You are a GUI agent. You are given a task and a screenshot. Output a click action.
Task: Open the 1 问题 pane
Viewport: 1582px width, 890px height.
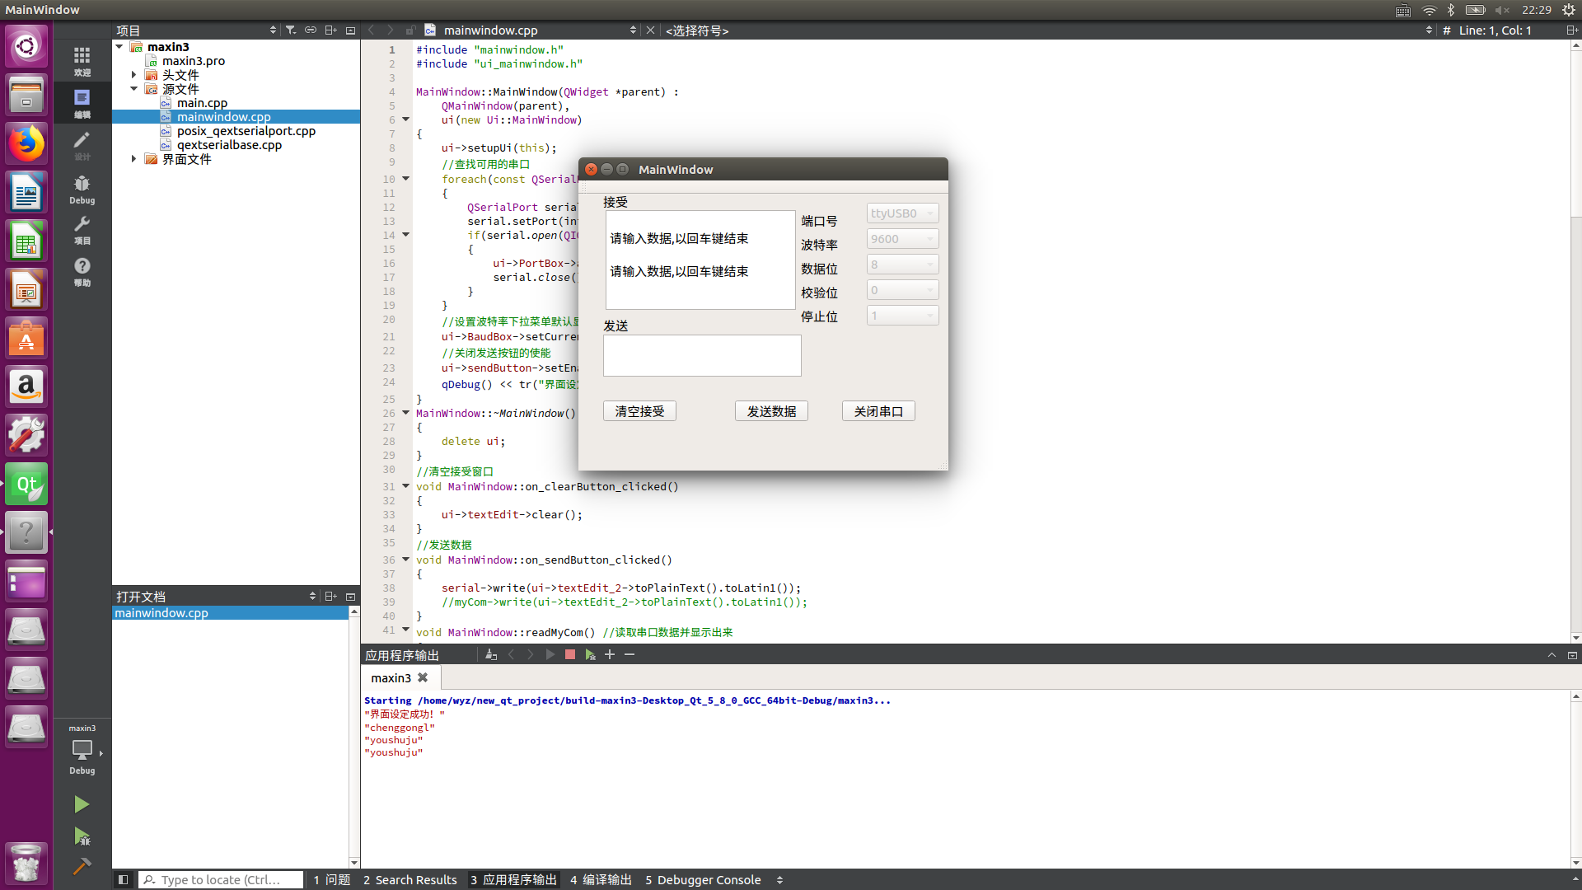click(x=331, y=879)
